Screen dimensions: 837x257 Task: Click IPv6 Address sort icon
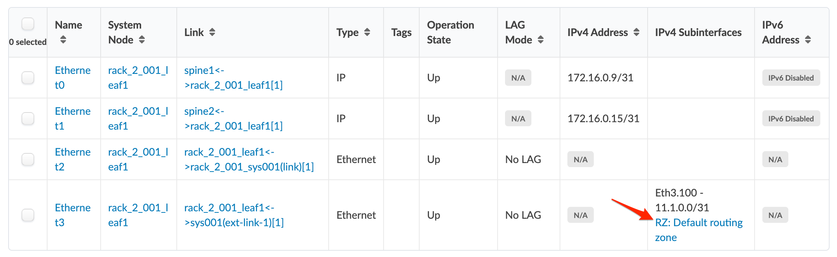[808, 40]
